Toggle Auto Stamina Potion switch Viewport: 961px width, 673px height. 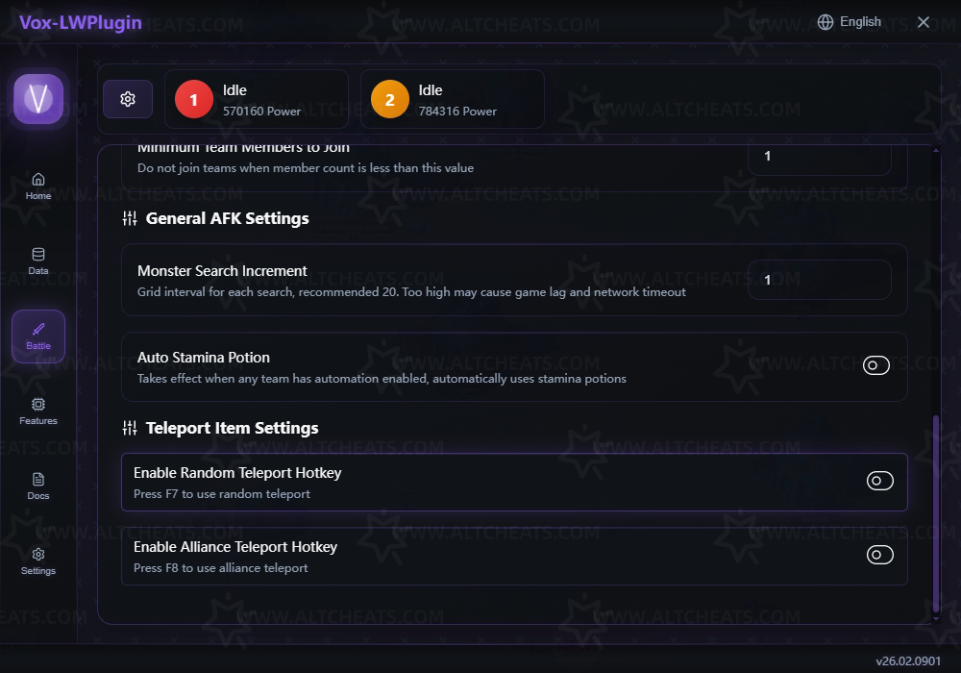pos(876,365)
